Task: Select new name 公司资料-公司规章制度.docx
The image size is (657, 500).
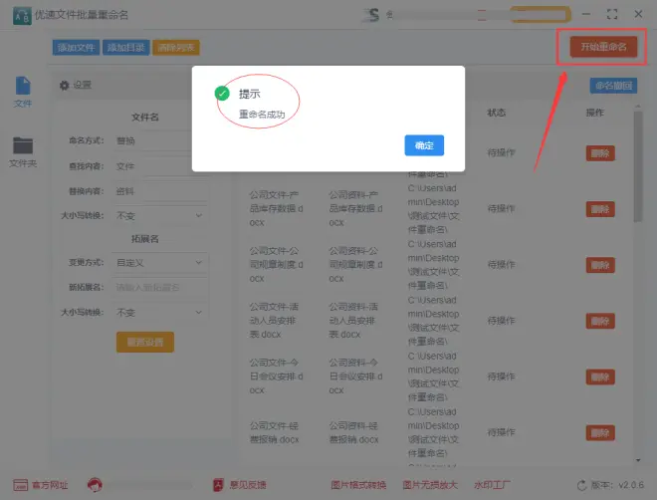Action: (x=355, y=265)
